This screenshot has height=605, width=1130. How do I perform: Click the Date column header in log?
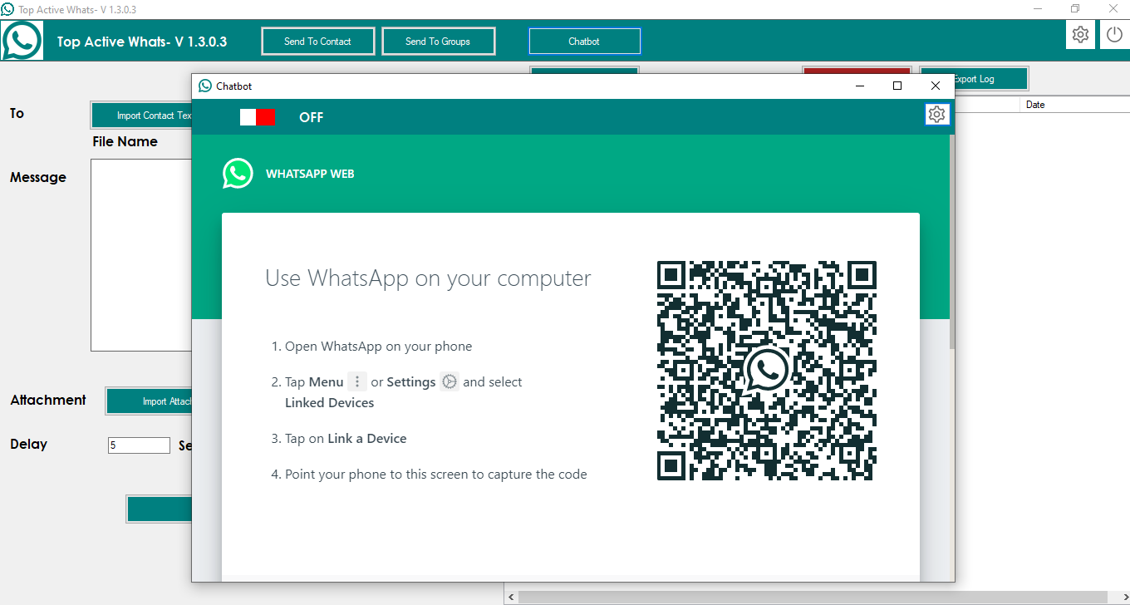point(1035,105)
